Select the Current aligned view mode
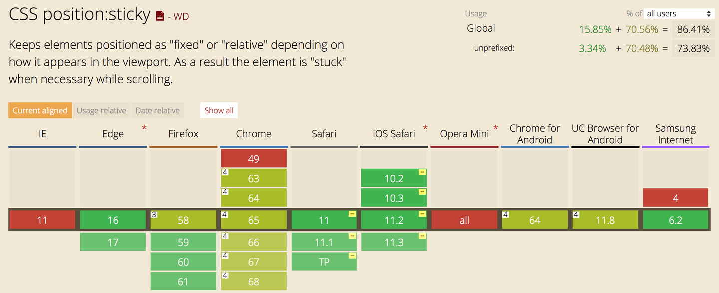This screenshot has height=293, width=719. point(40,110)
